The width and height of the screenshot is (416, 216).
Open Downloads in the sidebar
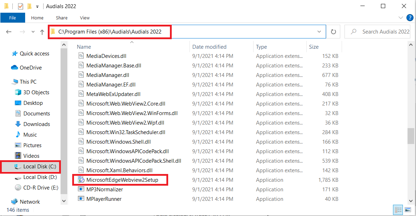point(32,124)
